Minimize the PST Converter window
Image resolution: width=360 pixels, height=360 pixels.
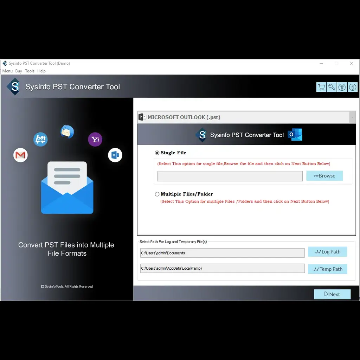pyautogui.click(x=321, y=63)
